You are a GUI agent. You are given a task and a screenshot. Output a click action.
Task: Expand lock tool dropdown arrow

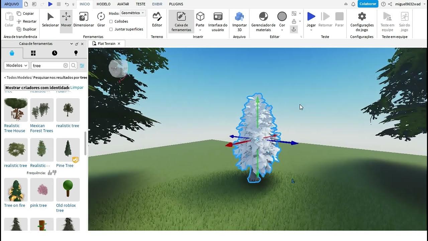pos(300,21)
